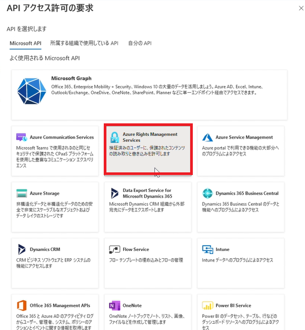This screenshot has height=330, width=305.
Task: Switch to the 自分の API tab
Action: coord(140,43)
